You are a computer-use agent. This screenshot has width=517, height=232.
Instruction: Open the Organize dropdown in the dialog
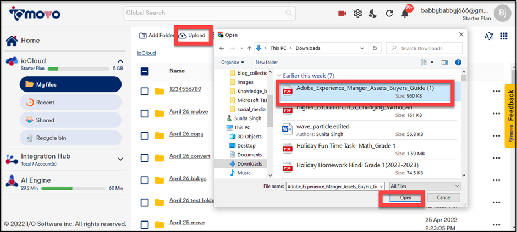click(233, 62)
